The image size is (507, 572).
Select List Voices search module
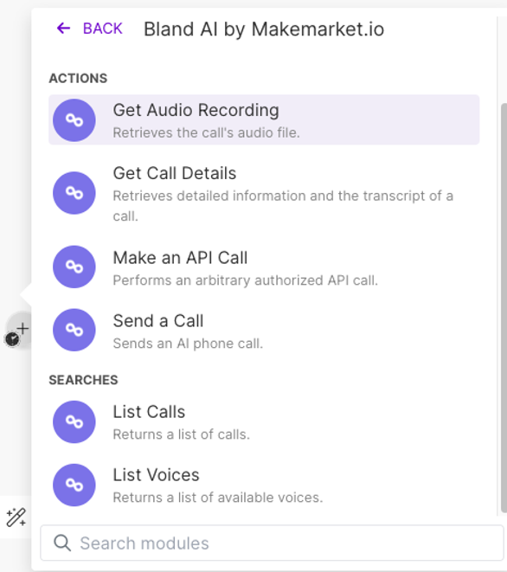point(264,485)
